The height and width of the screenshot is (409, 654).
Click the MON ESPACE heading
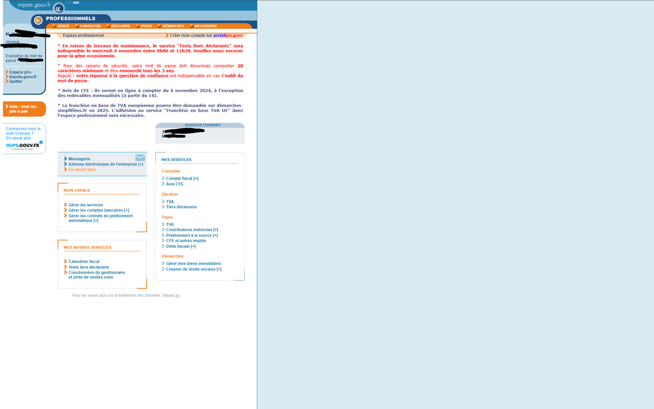pos(77,191)
